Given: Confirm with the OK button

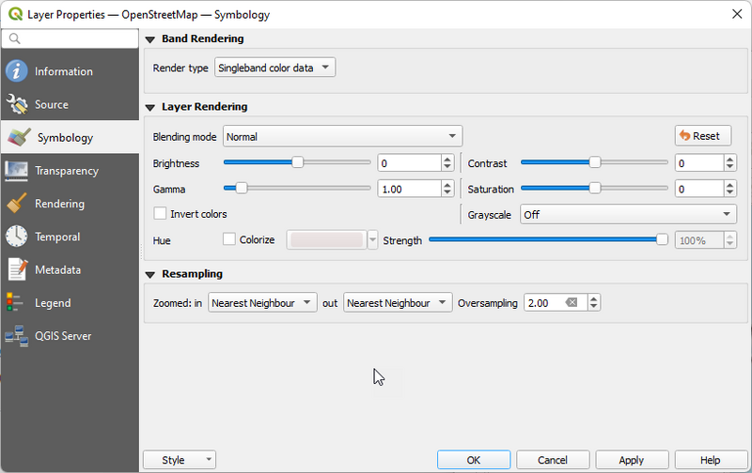Looking at the screenshot, I should point(474,460).
